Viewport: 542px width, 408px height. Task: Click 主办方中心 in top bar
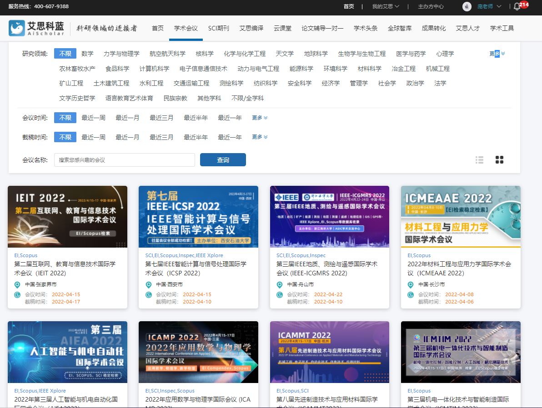pos(431,6)
